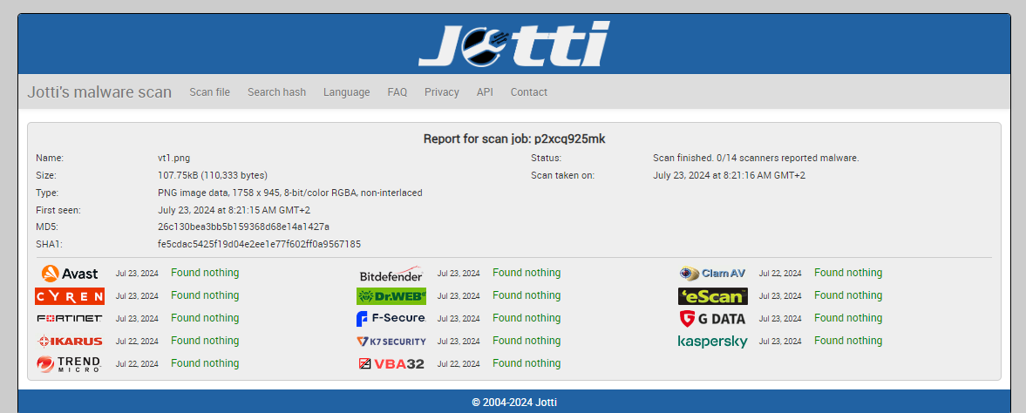
Task: Click VBA32's 'Found nothing' result
Action: click(x=527, y=363)
